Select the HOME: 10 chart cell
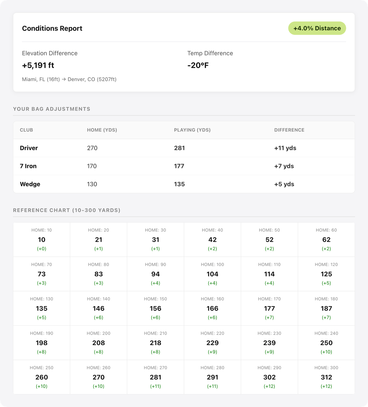This screenshot has width=368, height=407. point(41,240)
